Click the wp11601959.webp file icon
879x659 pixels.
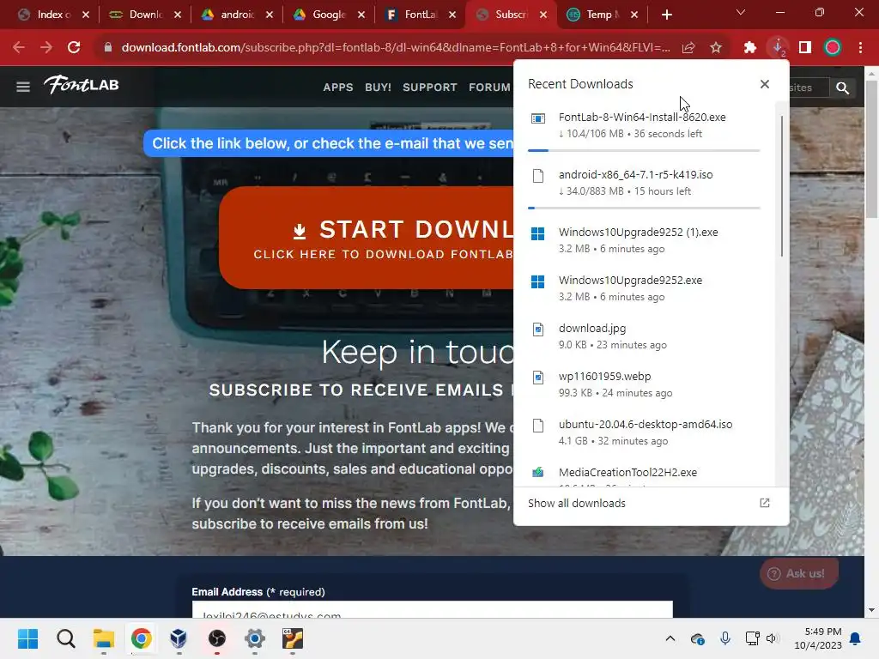(538, 378)
